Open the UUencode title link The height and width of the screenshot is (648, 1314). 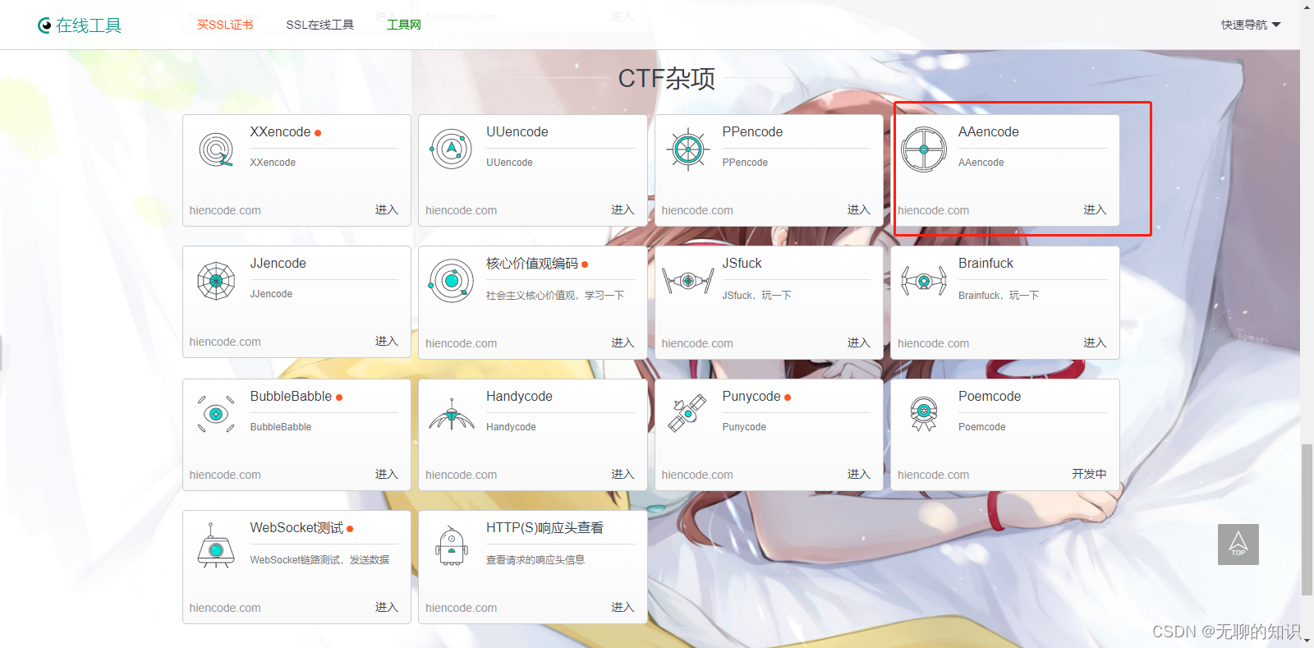[517, 131]
